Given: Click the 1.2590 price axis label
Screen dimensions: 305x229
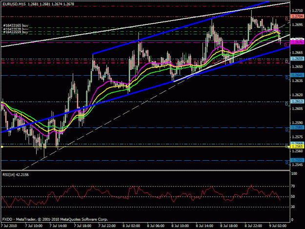Looking at the screenshot, I should click(x=297, y=123).
